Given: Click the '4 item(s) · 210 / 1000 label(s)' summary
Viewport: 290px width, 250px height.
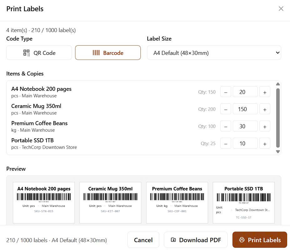Looking at the screenshot, I should (x=41, y=30).
